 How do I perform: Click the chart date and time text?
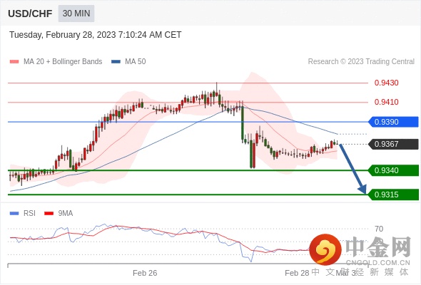[x=96, y=35]
